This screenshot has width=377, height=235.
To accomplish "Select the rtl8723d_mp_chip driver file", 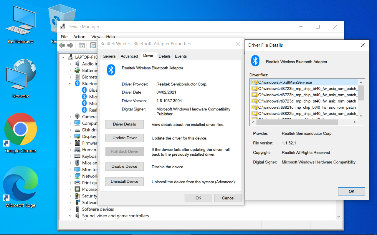I will click(x=304, y=101).
